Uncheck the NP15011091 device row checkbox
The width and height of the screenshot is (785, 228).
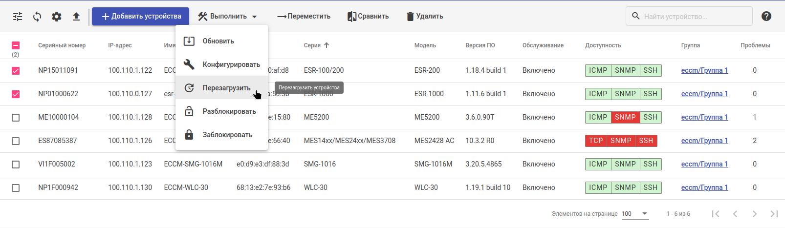[16, 71]
